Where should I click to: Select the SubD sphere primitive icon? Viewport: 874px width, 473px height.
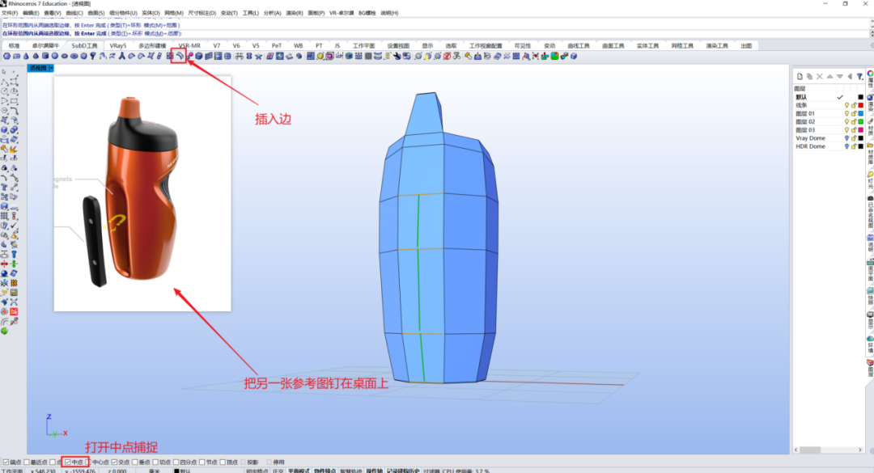pos(55,56)
